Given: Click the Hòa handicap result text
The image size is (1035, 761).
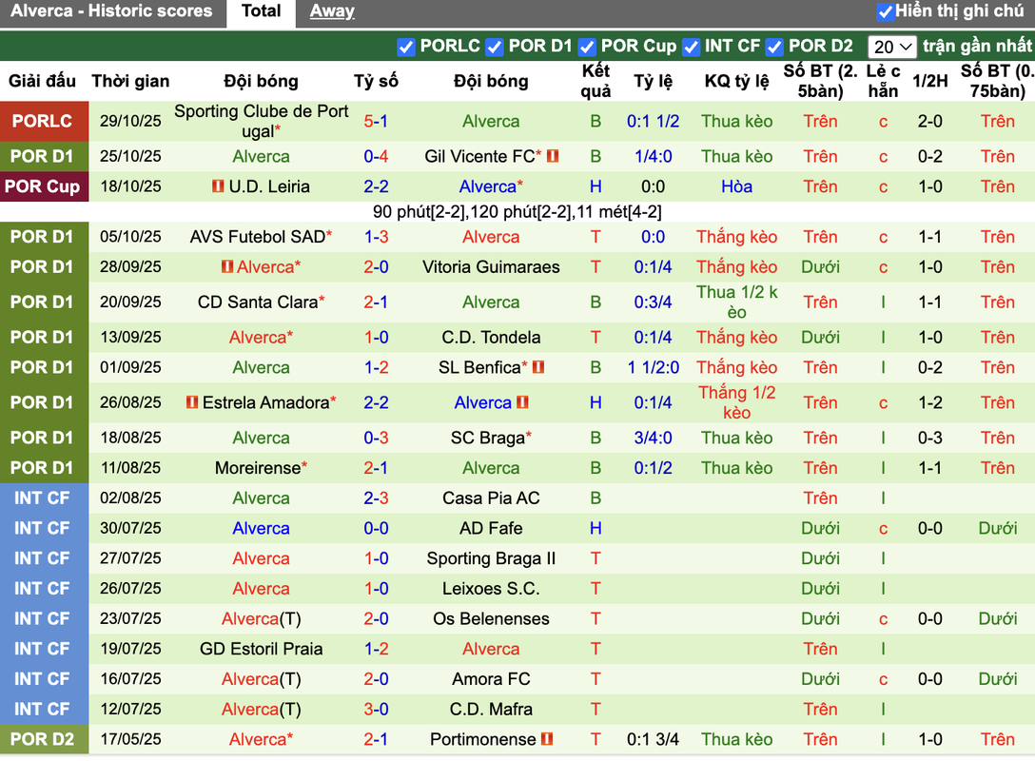Looking at the screenshot, I should click(736, 186).
